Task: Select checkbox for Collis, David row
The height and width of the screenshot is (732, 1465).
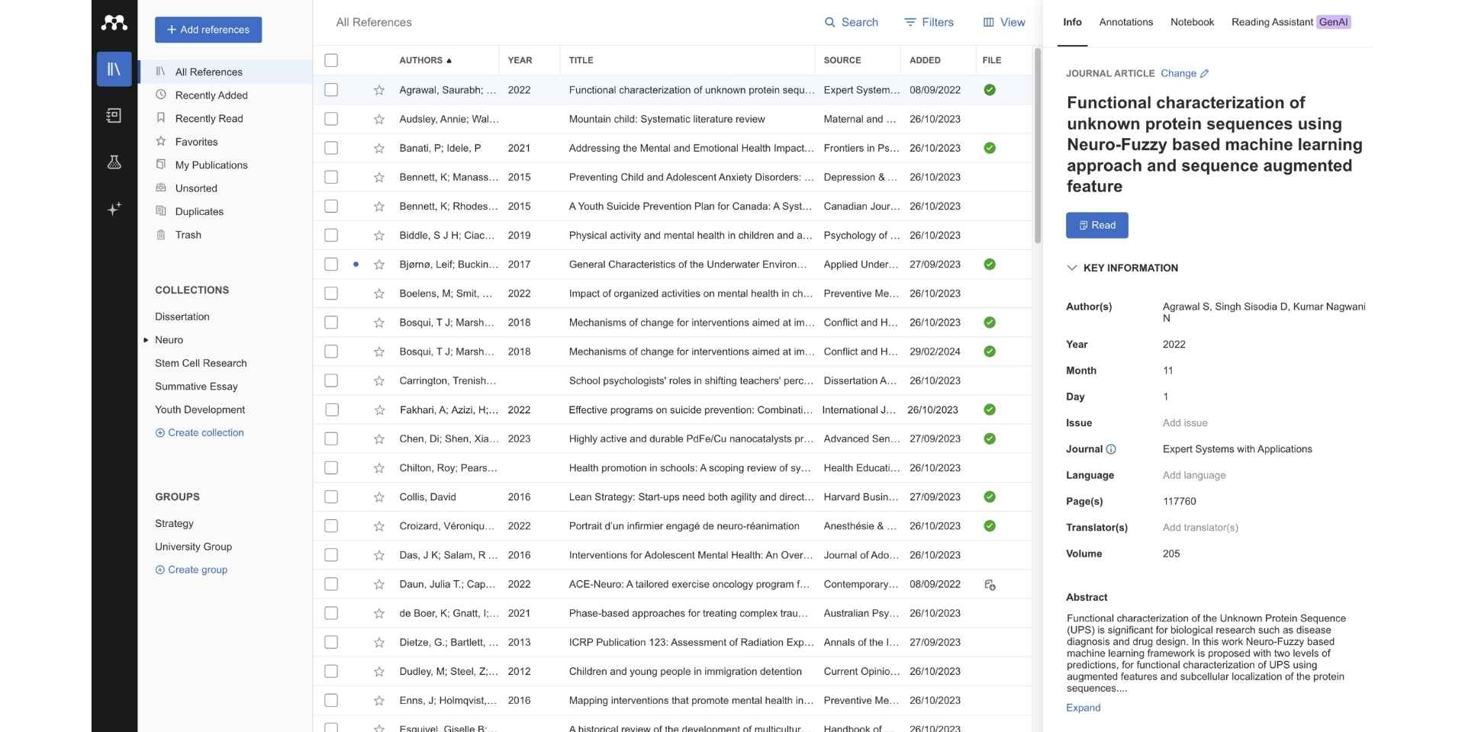Action: (331, 497)
